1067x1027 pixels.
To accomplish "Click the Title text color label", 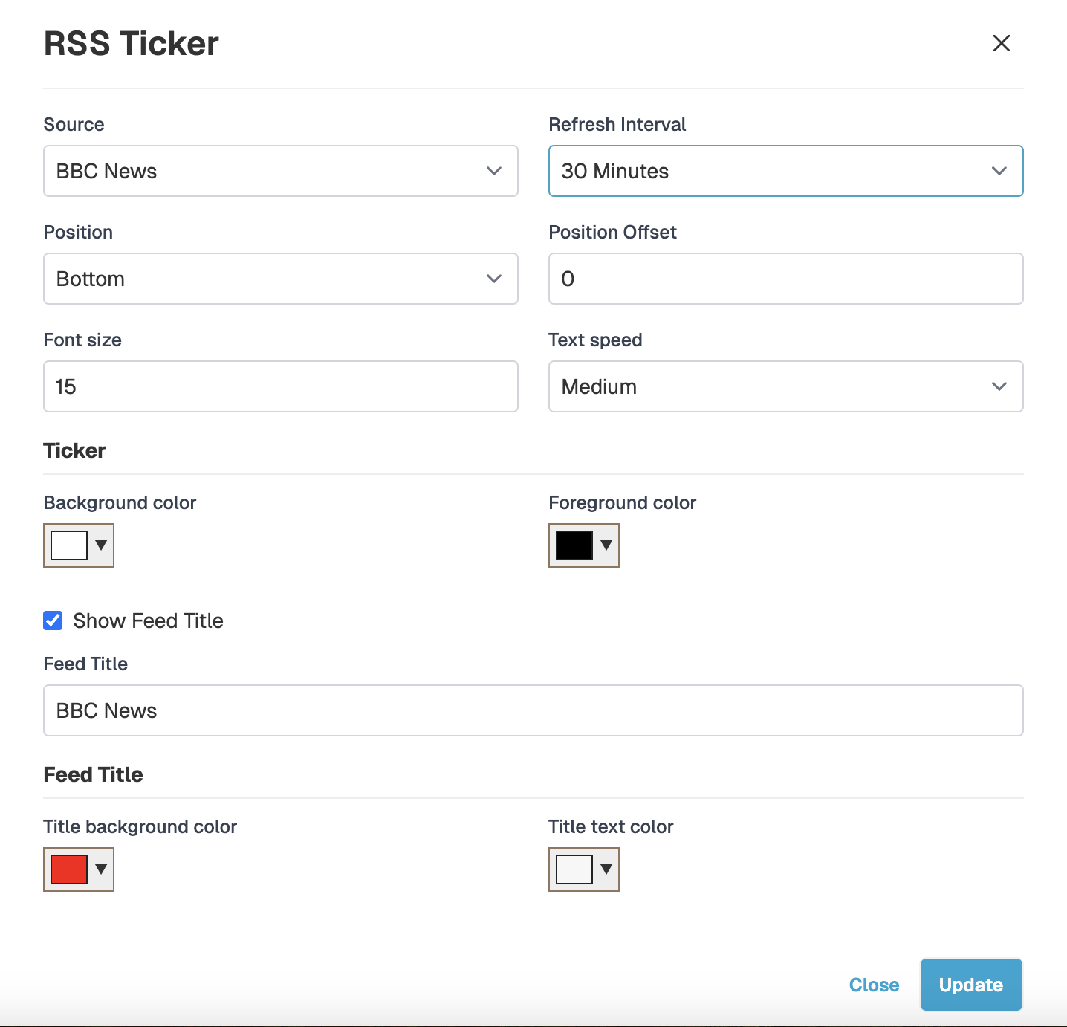I will pyautogui.click(x=611, y=826).
